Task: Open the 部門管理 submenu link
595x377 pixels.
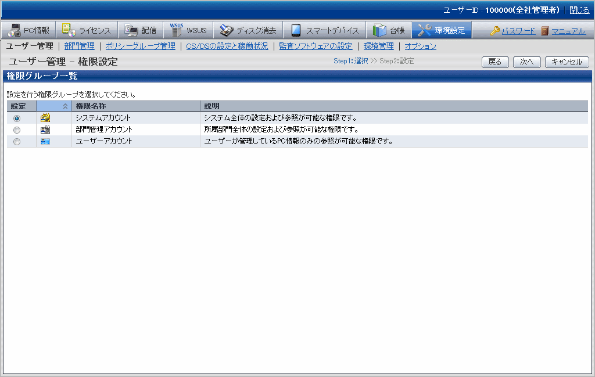Action: tap(79, 46)
